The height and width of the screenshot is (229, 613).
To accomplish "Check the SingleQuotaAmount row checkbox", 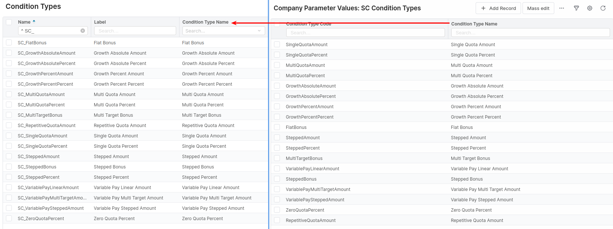I will click(277, 45).
